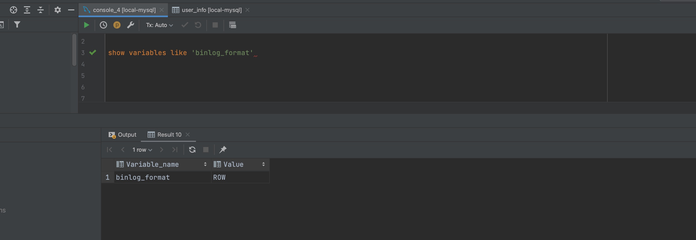Open the Tx: Auto transaction dropdown

pos(159,25)
